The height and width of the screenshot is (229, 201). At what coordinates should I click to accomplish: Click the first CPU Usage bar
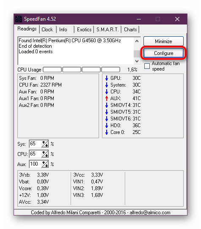tap(52, 70)
